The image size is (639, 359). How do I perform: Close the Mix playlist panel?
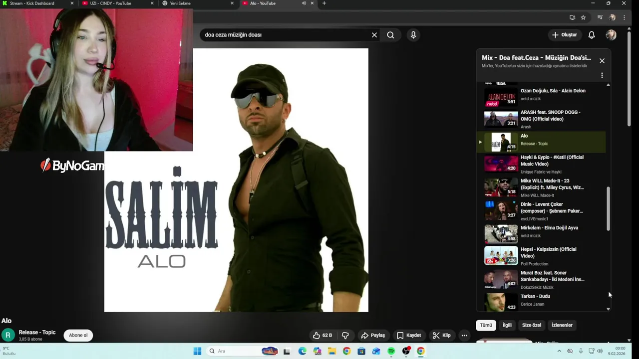click(602, 61)
